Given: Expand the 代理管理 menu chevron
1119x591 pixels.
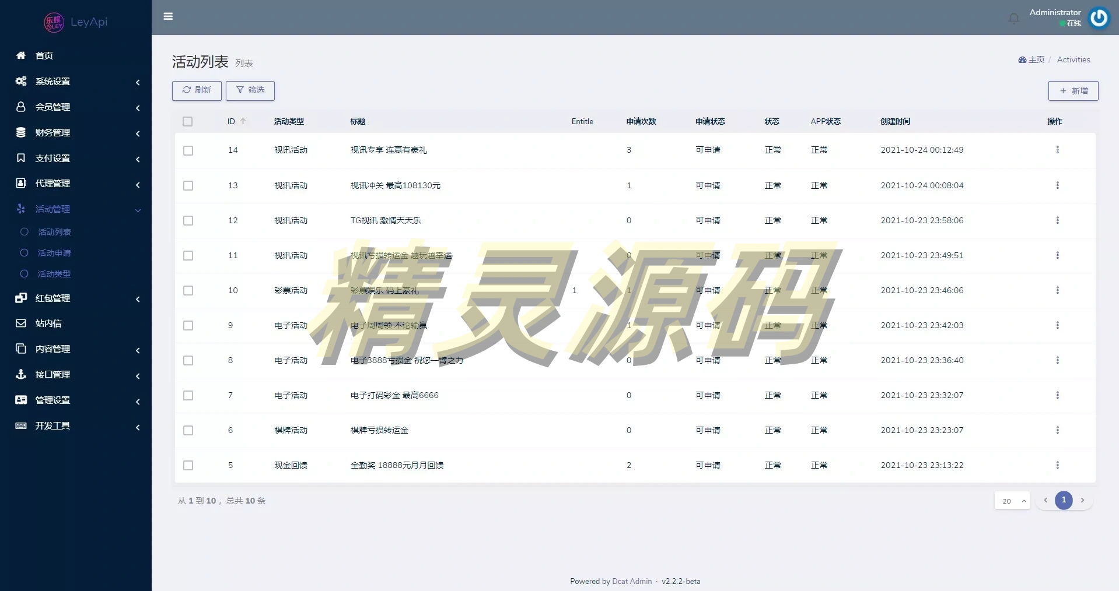Looking at the screenshot, I should [x=138, y=185].
